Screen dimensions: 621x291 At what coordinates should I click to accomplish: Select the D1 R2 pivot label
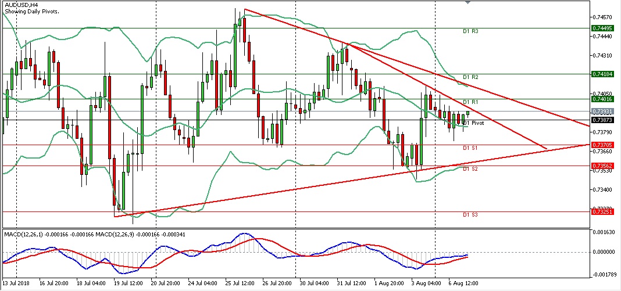tap(470, 77)
